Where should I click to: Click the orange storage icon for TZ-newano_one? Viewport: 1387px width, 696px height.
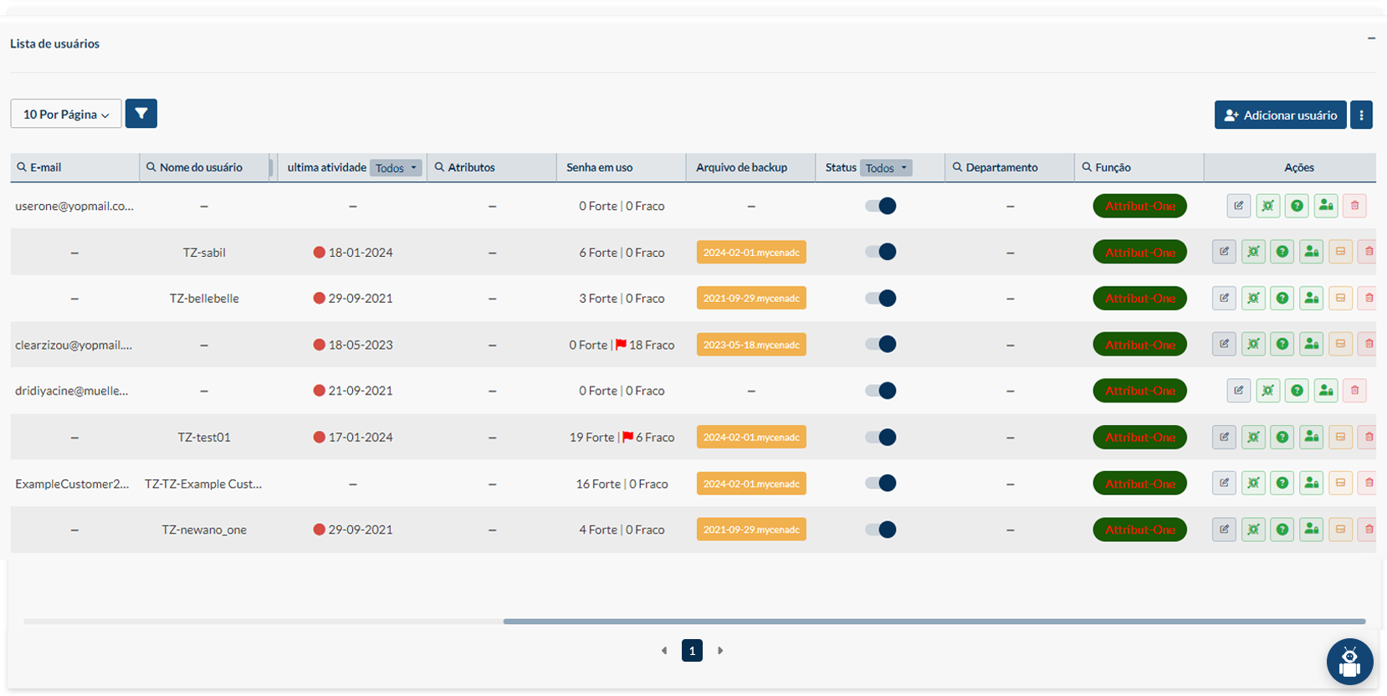coord(1340,530)
